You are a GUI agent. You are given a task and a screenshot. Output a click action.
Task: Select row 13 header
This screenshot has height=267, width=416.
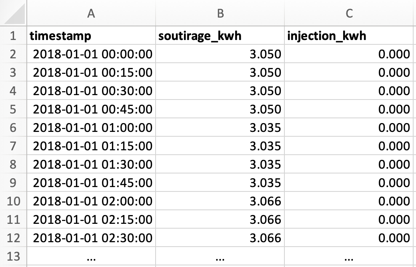click(13, 256)
